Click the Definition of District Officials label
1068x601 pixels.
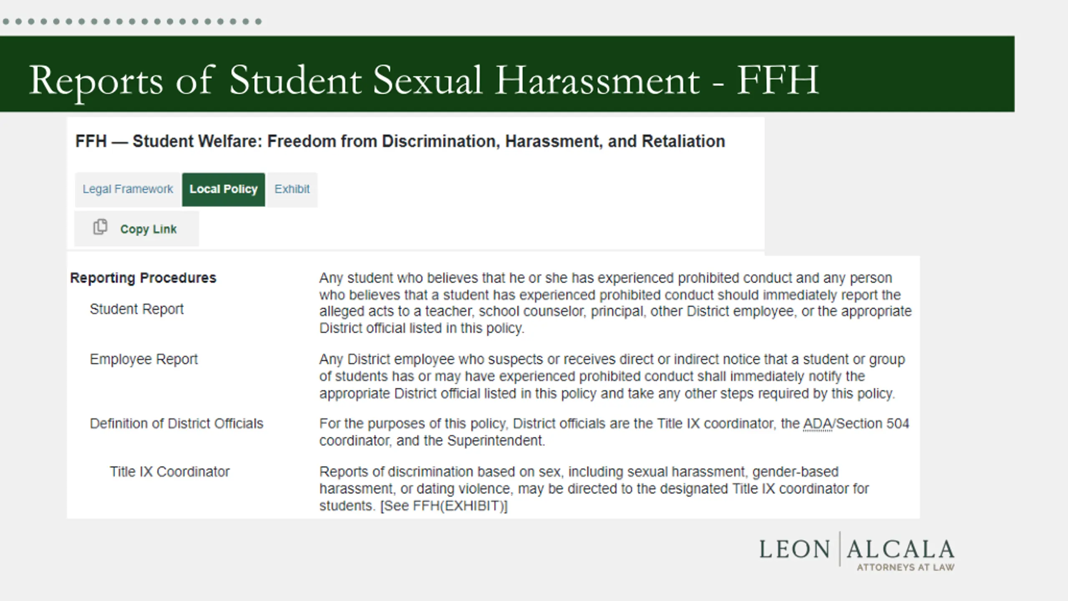tap(176, 424)
